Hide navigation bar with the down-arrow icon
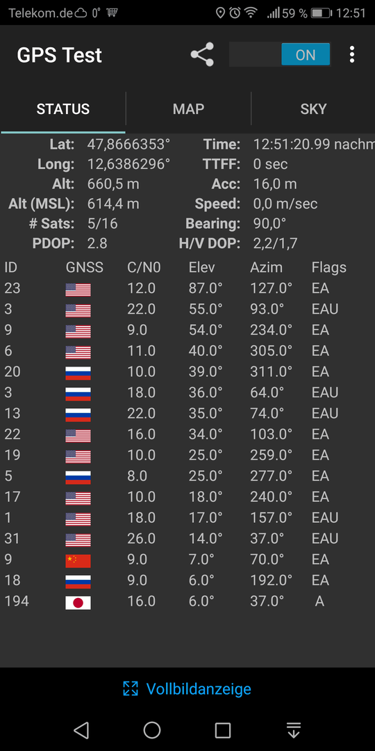Screen dimensions: 375x751 (x=294, y=730)
